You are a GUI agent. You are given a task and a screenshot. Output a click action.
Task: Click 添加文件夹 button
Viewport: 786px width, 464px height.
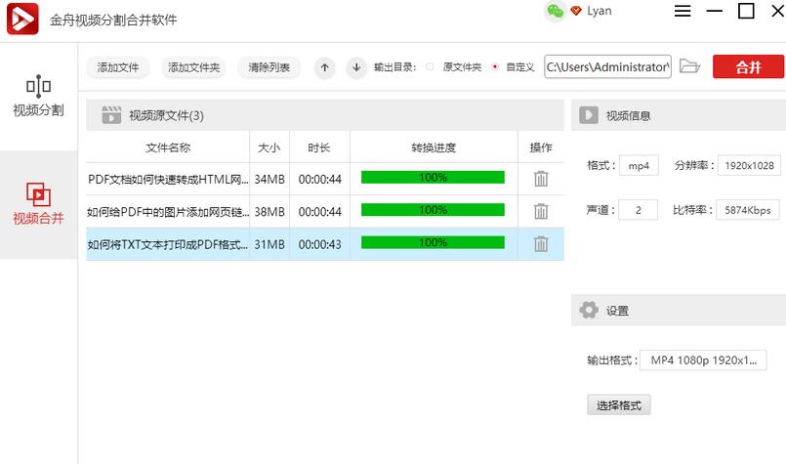193,67
